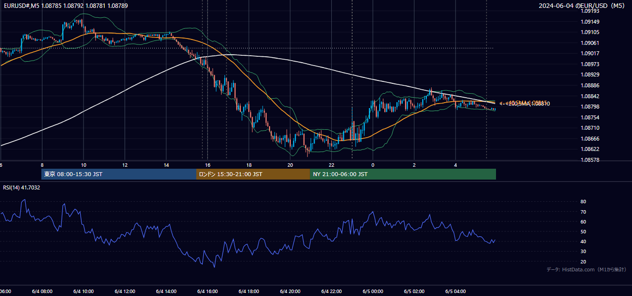Image resolution: width=632 pixels, height=296 pixels.
Task: Click the HistData.com data source credit
Action: click(x=586, y=269)
